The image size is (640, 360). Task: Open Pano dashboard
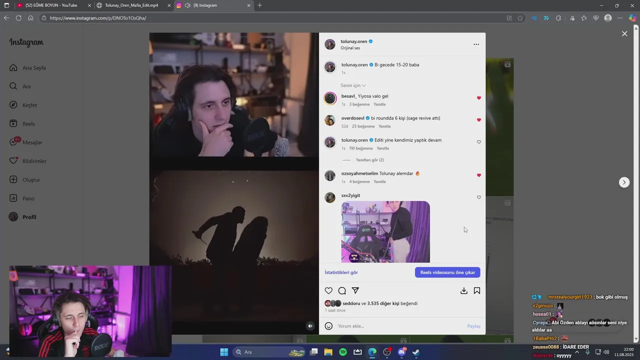click(x=22, y=198)
